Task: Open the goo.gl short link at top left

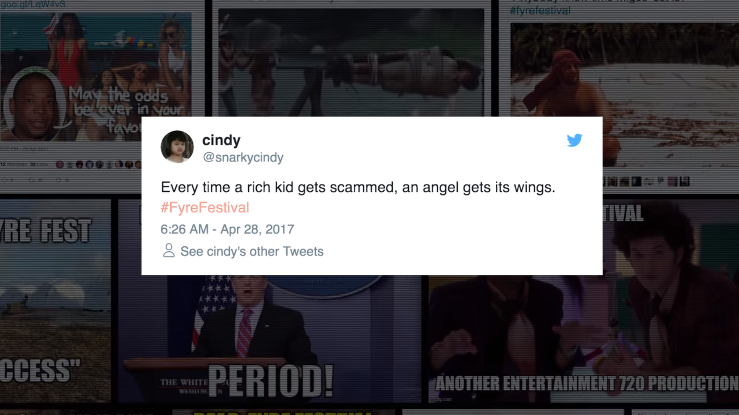Action: 33,4
